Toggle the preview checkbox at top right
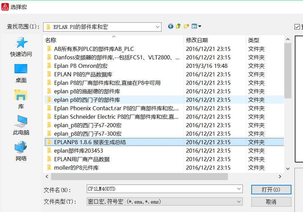303x212 pixels. pos(298,27)
